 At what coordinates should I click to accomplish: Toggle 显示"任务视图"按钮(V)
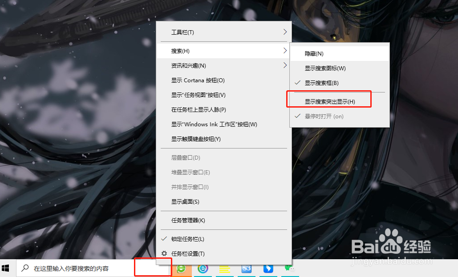[224, 95]
